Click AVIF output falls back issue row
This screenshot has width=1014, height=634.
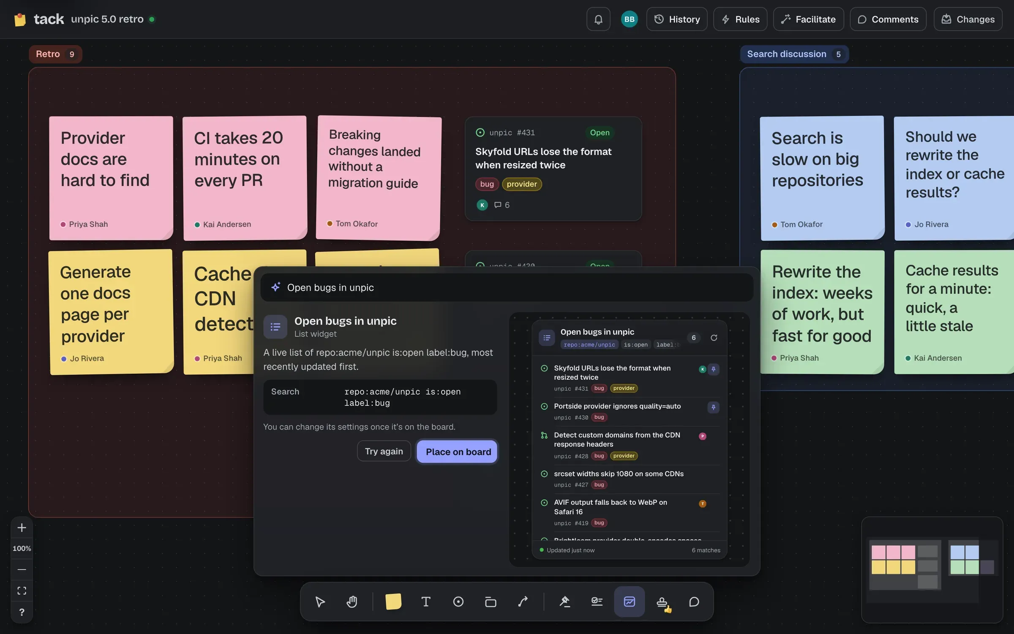pos(629,512)
